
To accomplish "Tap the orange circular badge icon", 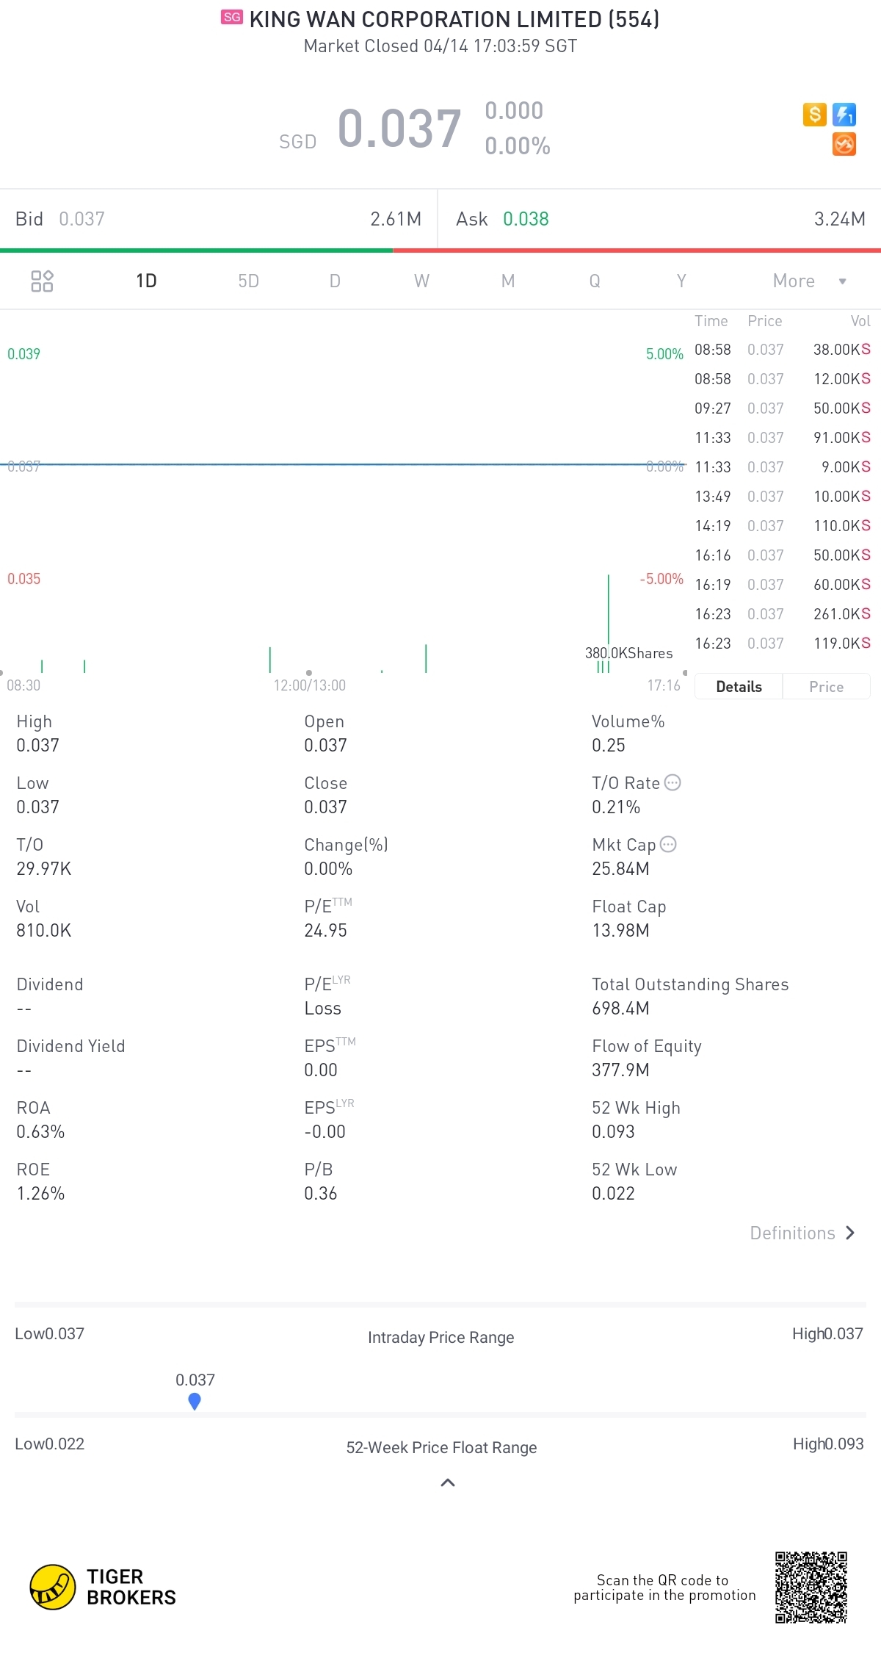I will [x=844, y=144].
